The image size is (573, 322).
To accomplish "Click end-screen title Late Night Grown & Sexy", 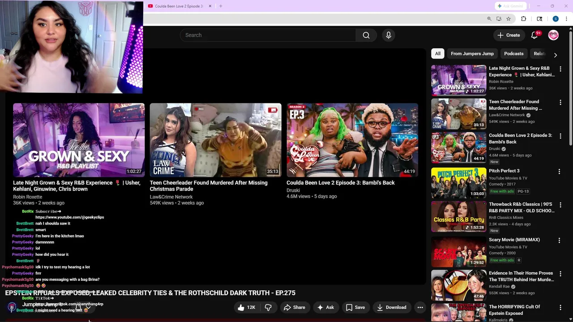I will 77,186.
